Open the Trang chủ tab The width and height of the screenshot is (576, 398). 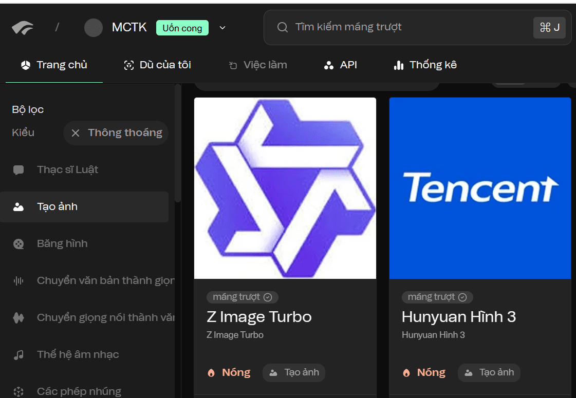tap(54, 65)
